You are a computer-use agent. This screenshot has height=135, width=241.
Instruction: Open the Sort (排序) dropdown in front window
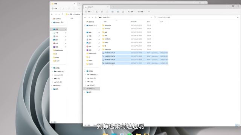131,12
